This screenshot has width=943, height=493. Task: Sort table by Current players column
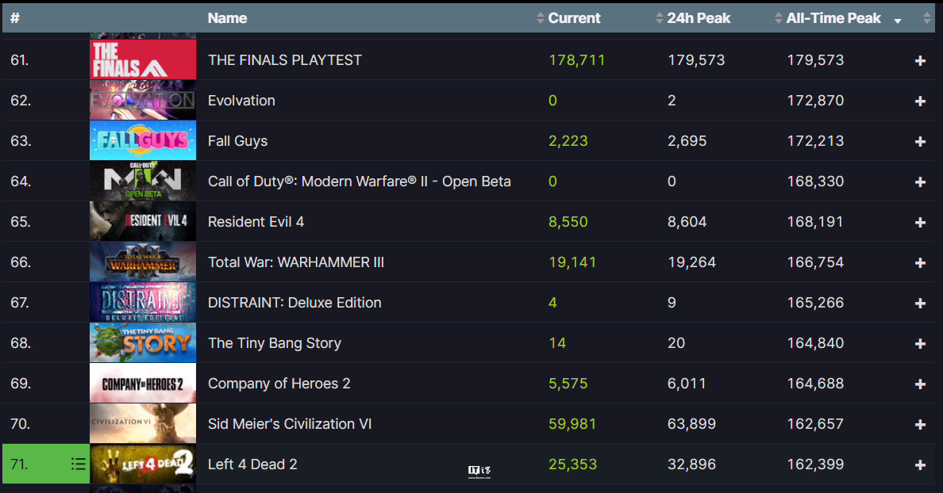568,18
